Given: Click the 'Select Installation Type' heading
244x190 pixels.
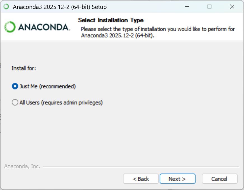Looking at the screenshot, I should coord(111,20).
